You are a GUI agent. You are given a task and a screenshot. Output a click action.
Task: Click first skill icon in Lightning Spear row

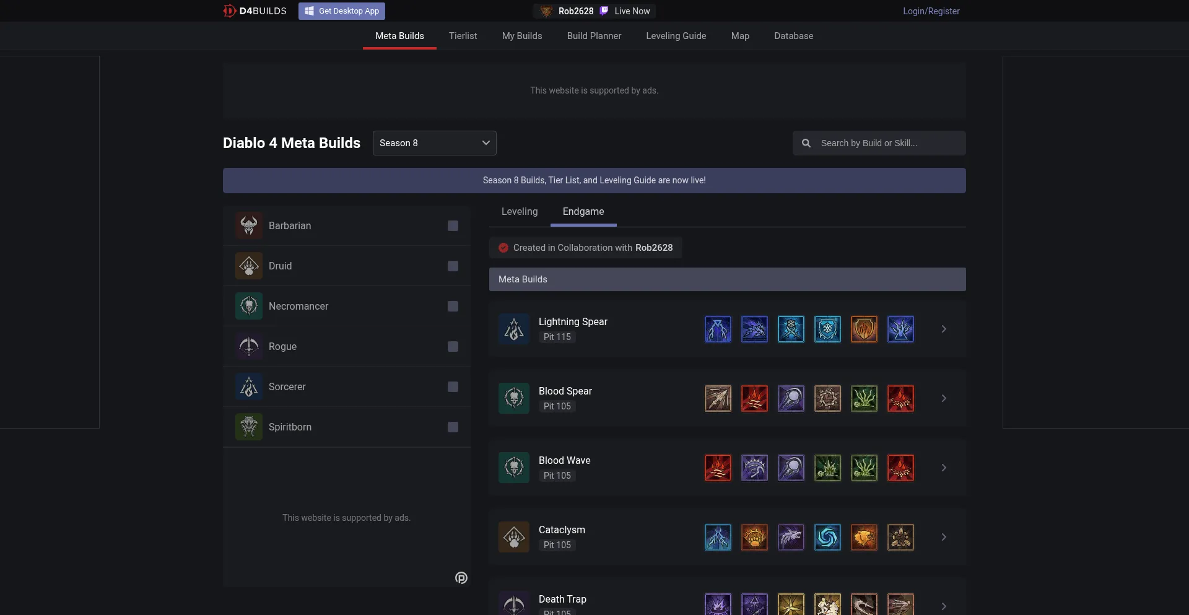(718, 329)
